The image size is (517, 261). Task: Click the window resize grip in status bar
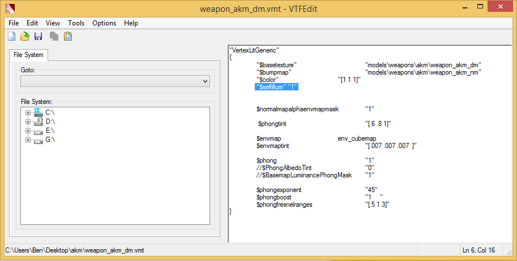(x=509, y=253)
